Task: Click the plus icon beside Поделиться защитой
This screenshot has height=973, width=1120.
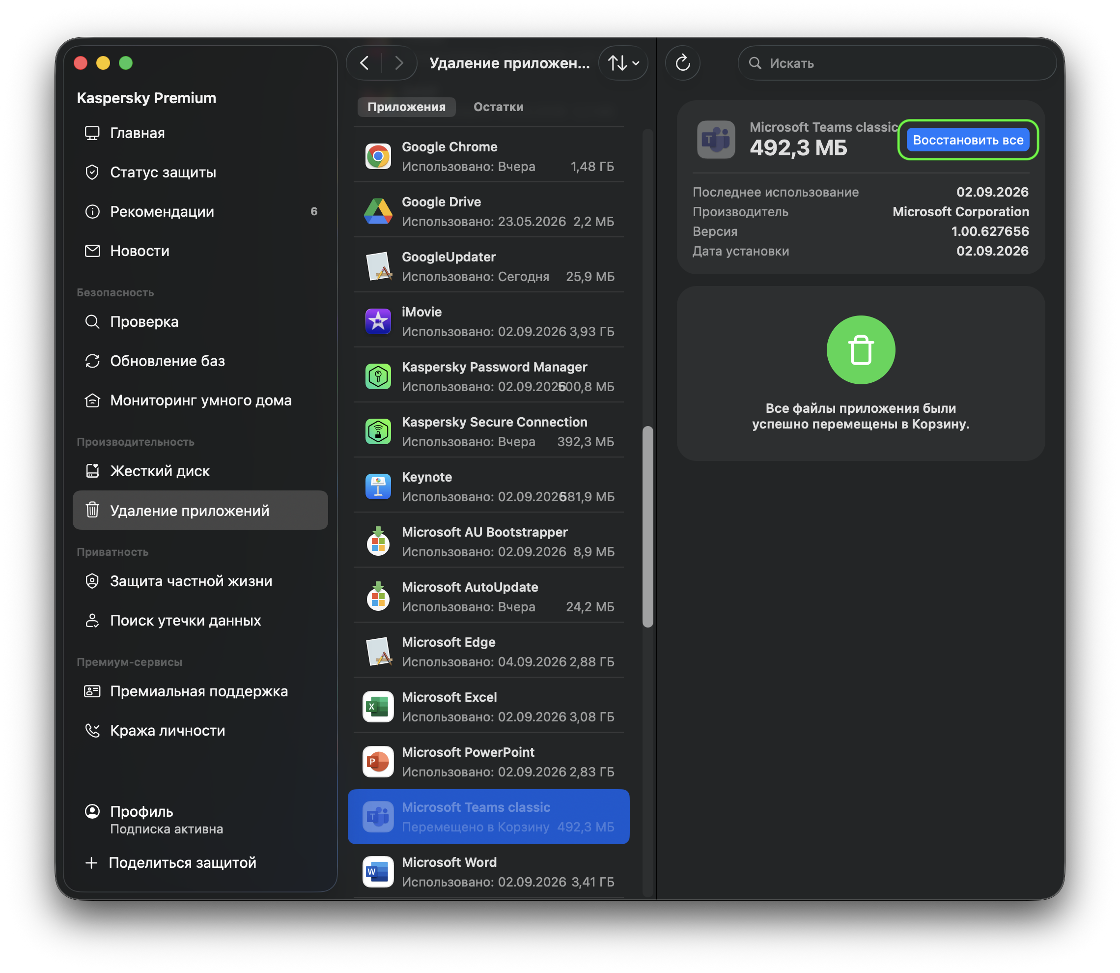Action: click(x=92, y=863)
